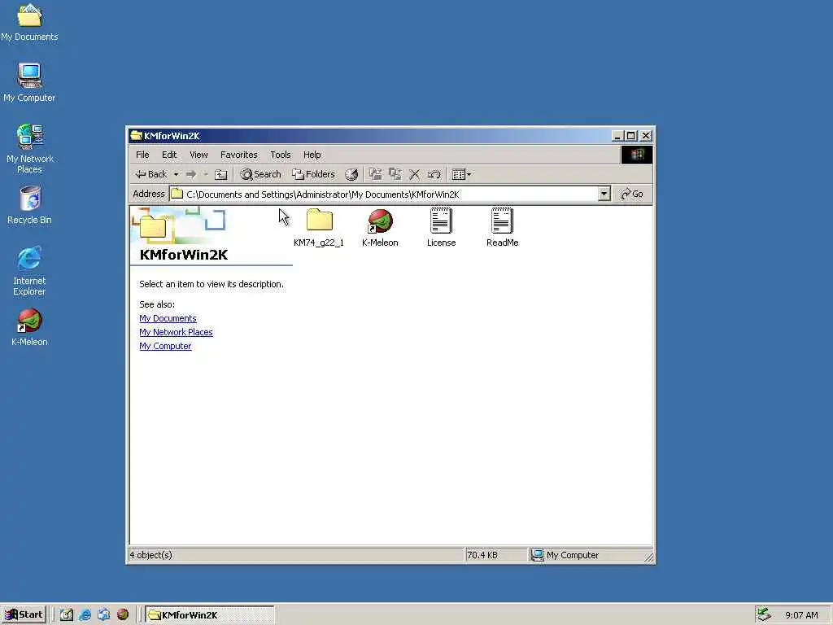Open the History toolbar icon
833x625 pixels.
click(351, 174)
